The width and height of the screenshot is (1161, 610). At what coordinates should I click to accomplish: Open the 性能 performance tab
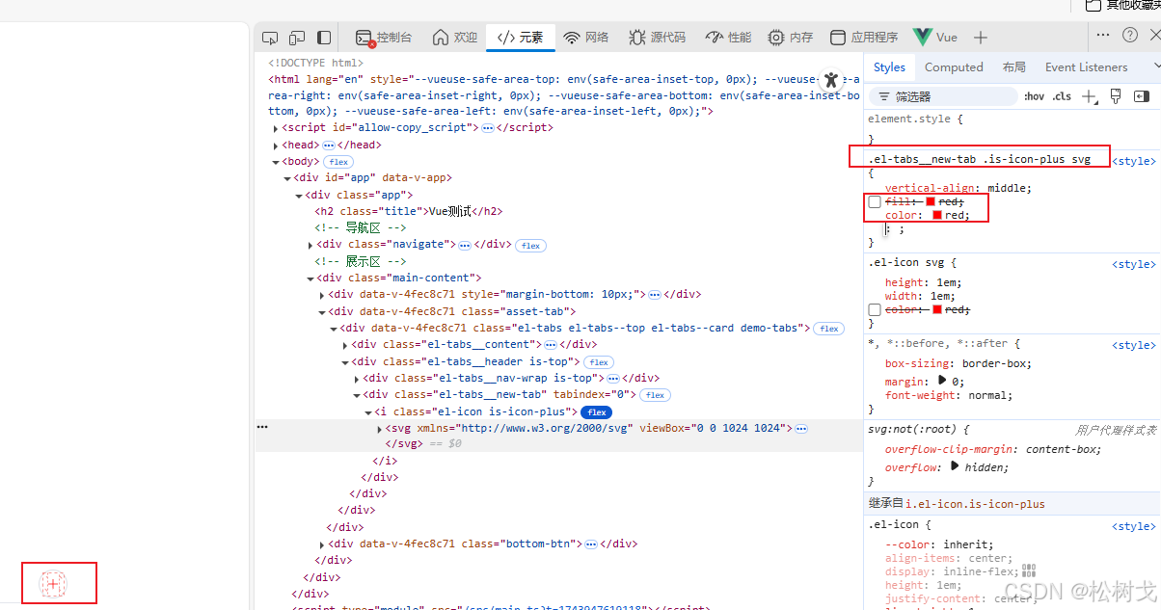(x=728, y=38)
